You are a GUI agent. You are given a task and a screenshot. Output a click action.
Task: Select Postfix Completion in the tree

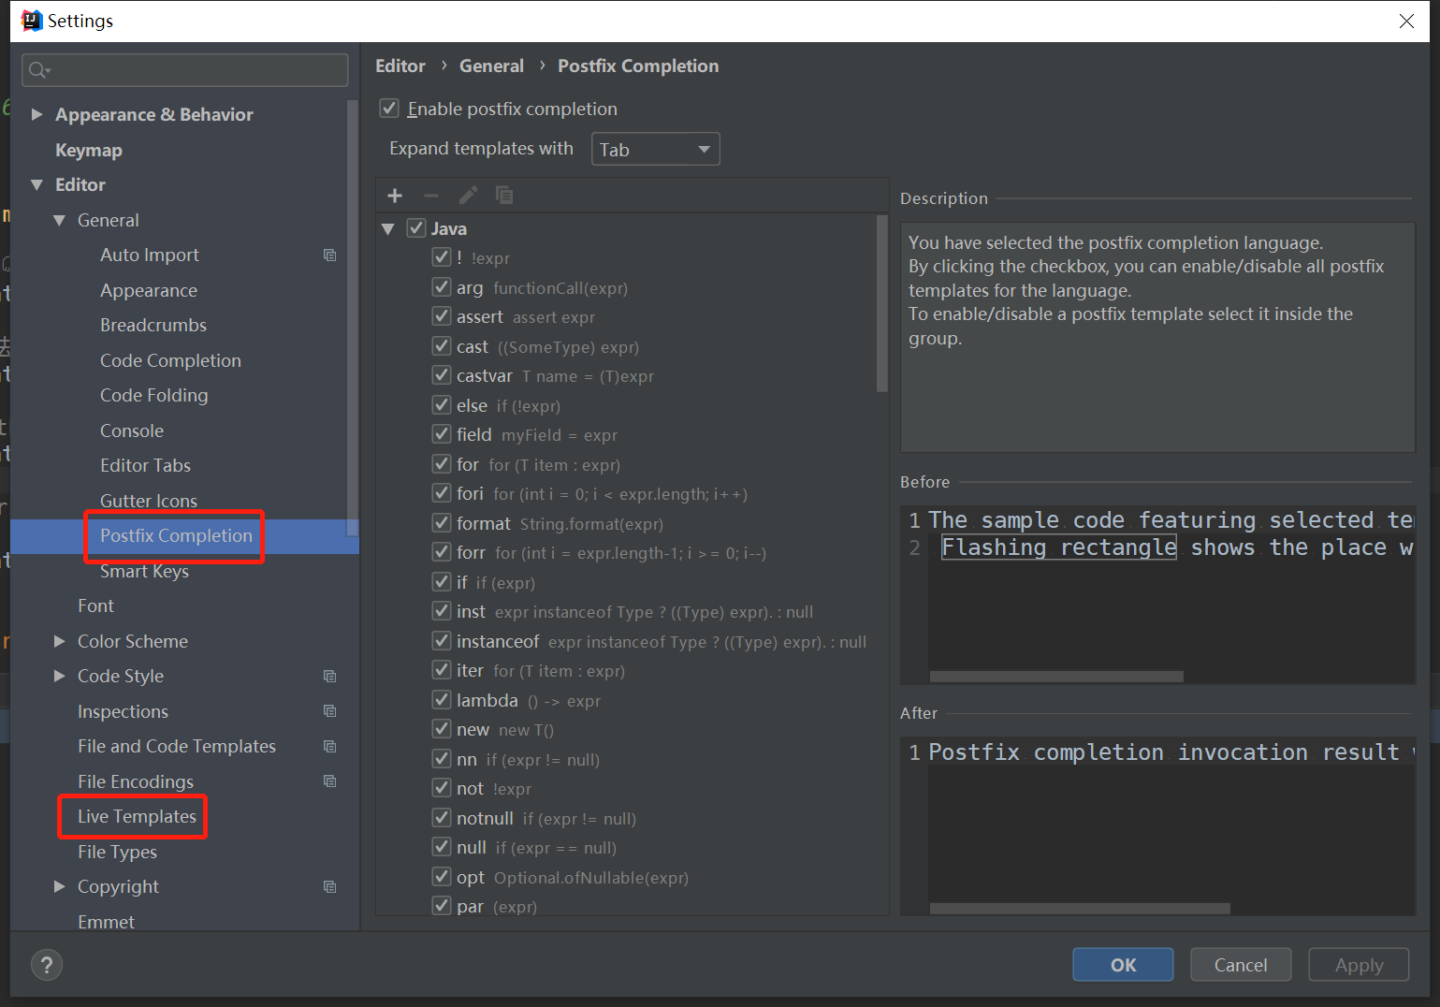176,535
